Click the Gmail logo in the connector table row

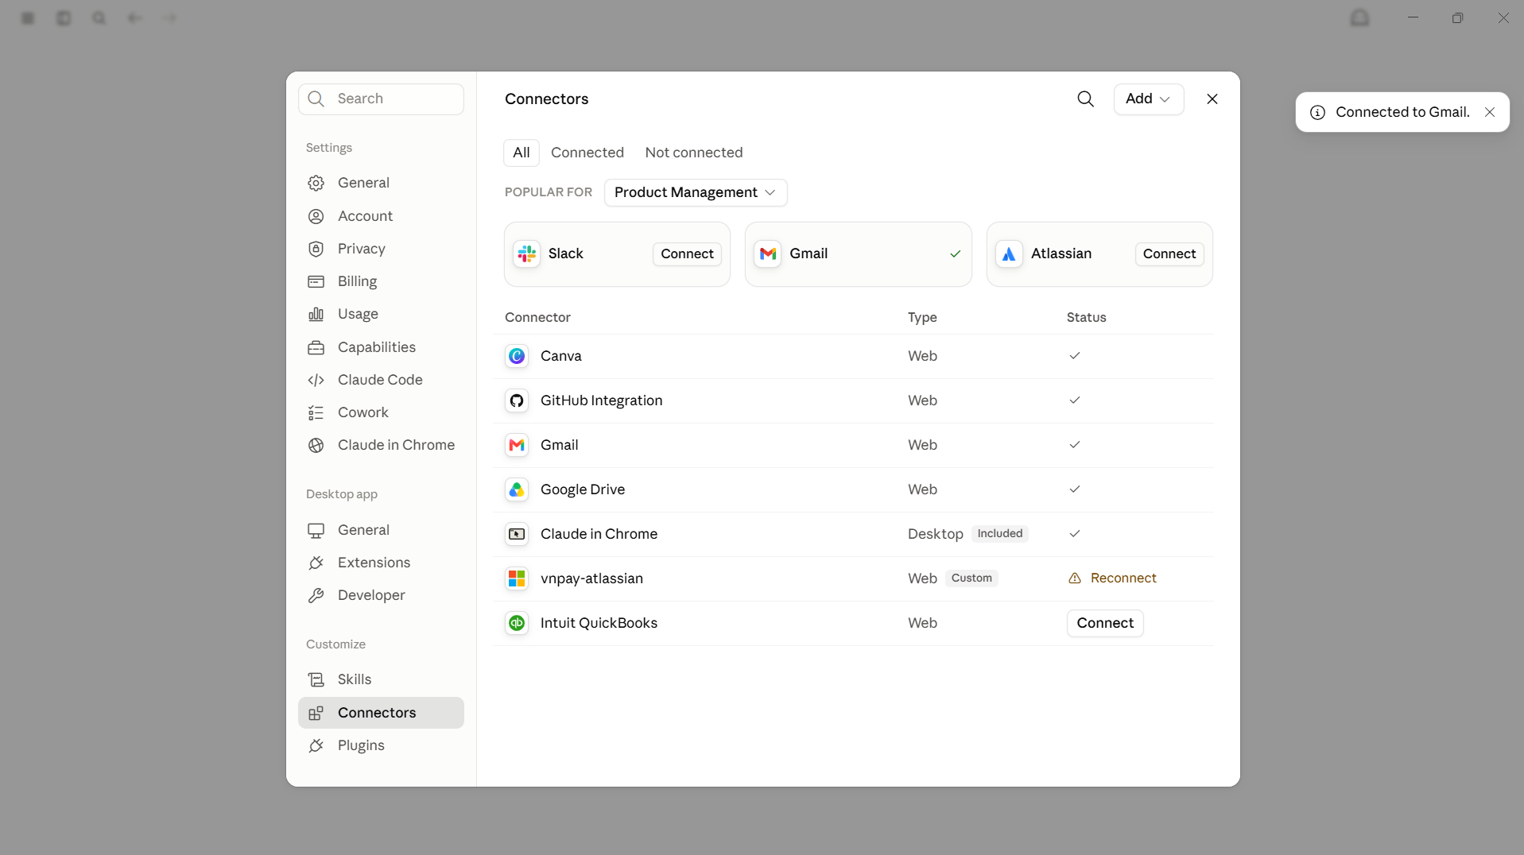coord(517,445)
